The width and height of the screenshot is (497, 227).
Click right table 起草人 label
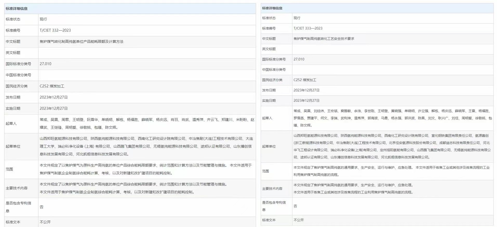[x=267, y=118]
